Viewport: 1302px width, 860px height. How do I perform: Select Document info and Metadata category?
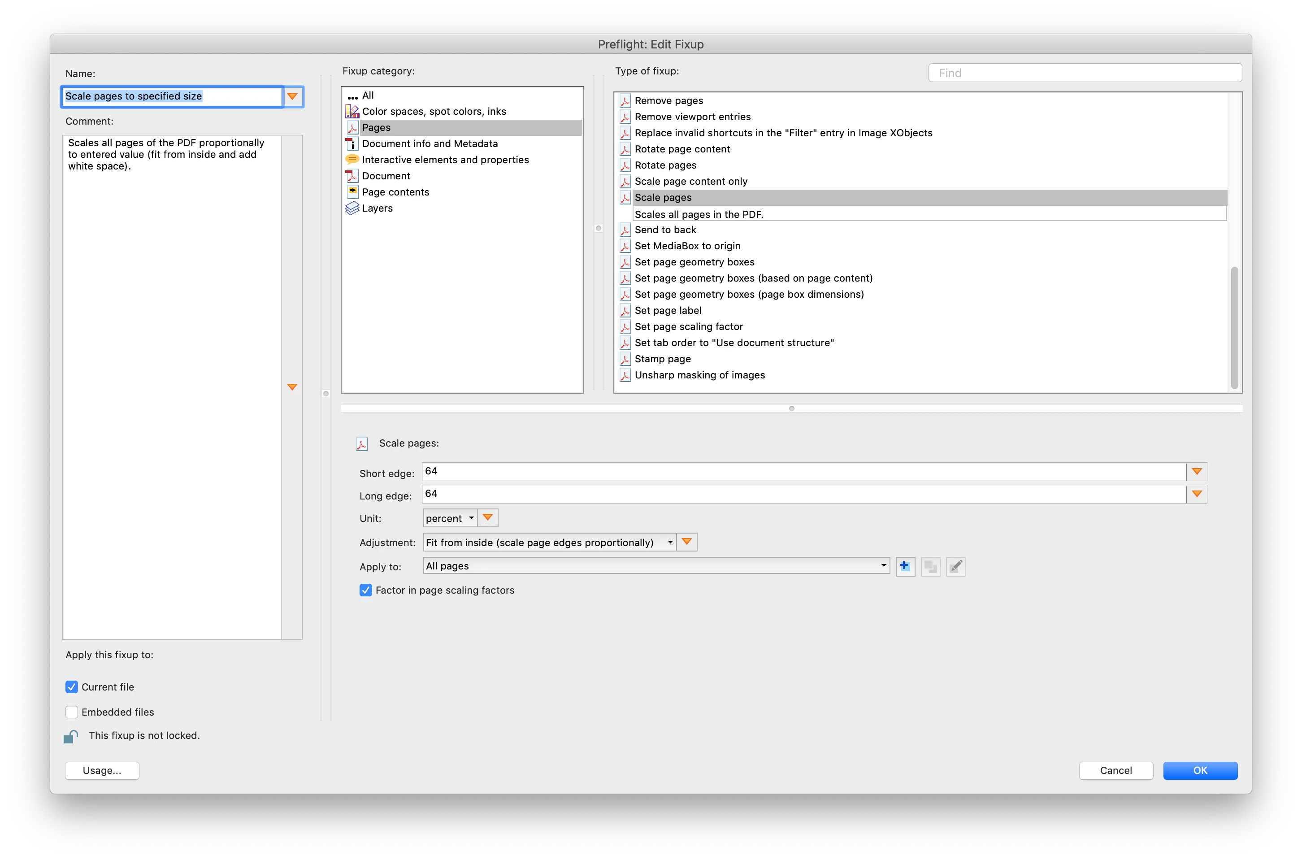click(x=430, y=143)
